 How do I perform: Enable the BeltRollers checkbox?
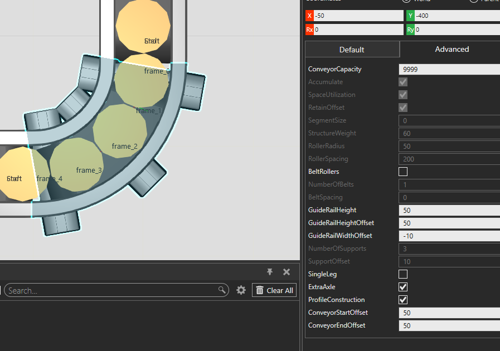point(403,172)
